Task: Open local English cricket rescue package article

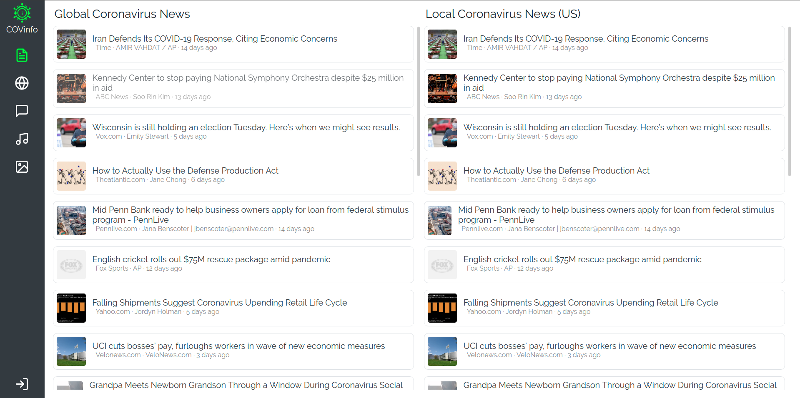Action: pos(604,265)
